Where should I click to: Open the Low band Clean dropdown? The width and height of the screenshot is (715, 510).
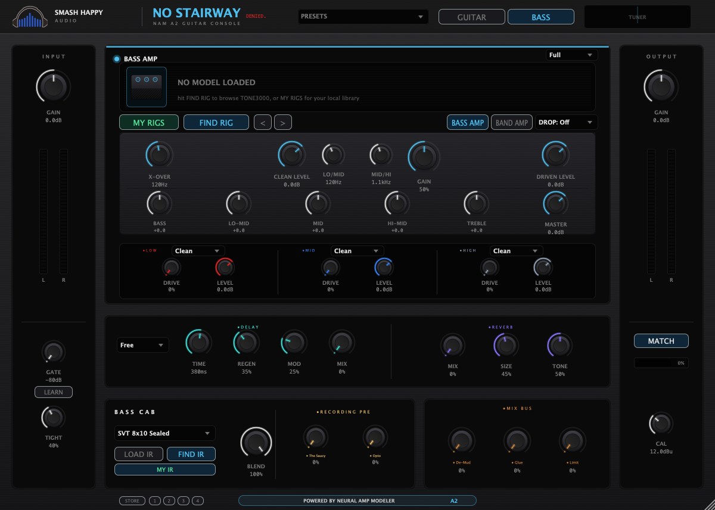(x=198, y=251)
